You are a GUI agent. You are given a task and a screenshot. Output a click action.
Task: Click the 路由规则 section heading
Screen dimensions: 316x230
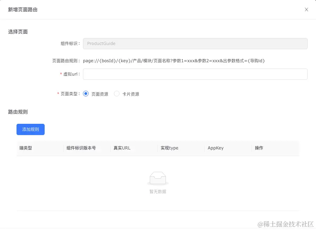pos(18,111)
